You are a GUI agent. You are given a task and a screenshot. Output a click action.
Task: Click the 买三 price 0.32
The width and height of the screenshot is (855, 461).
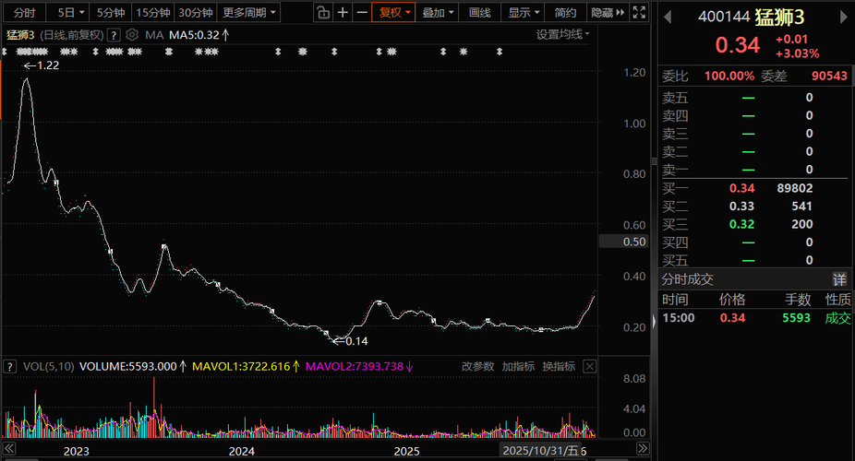click(x=742, y=224)
